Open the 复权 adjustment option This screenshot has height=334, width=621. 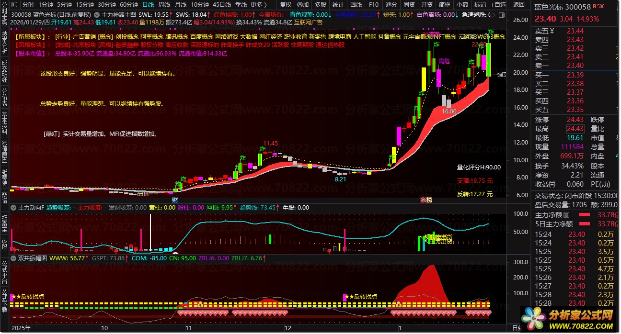tap(285, 4)
